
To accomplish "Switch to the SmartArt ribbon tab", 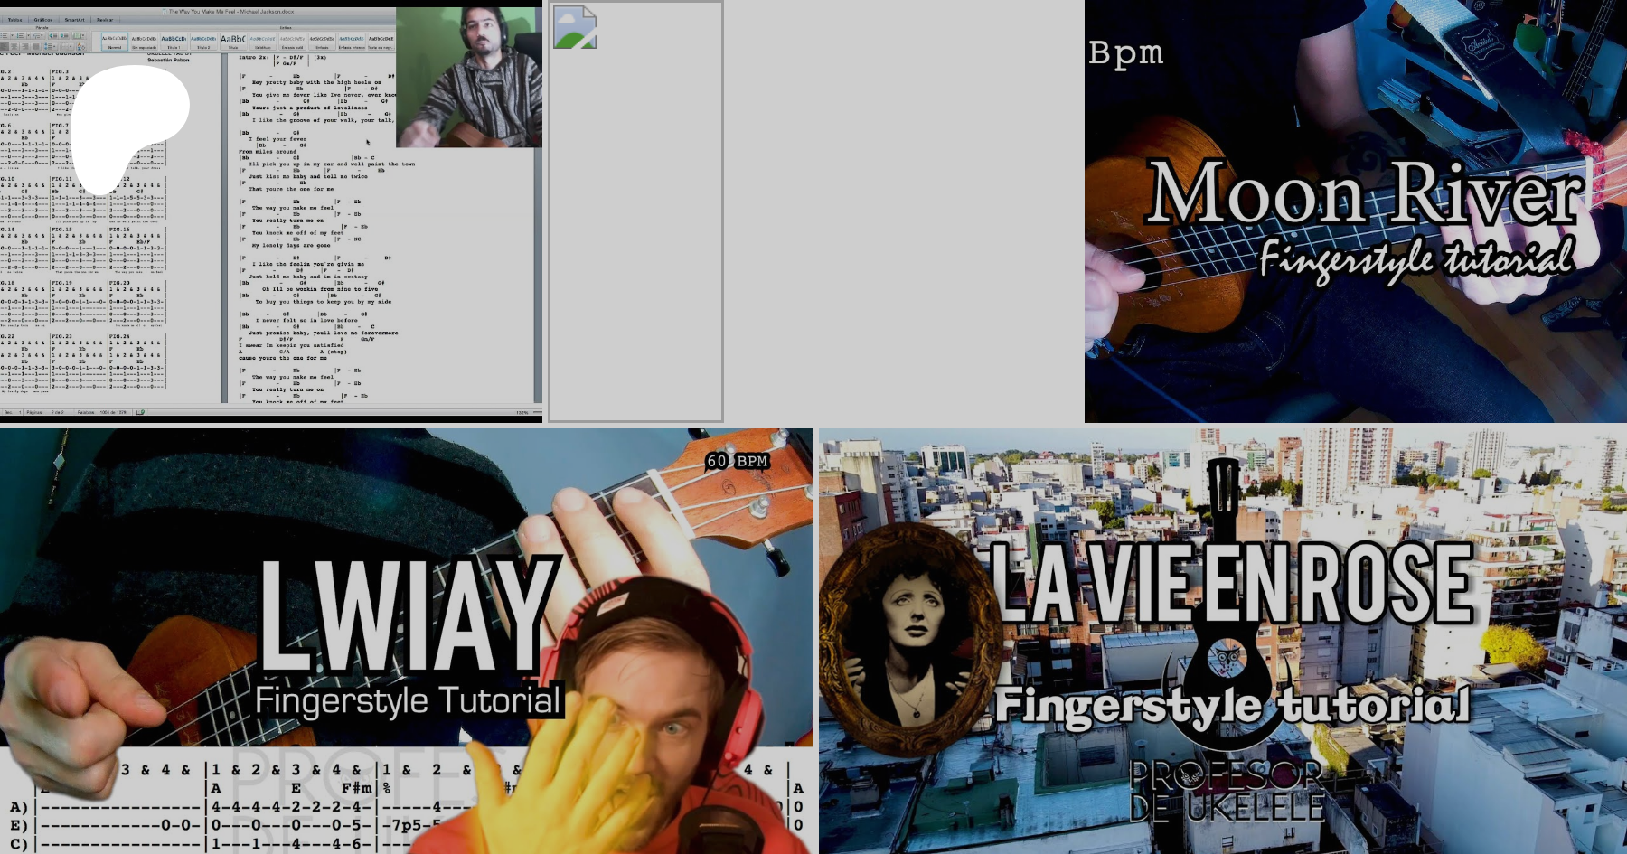I will coord(74,19).
